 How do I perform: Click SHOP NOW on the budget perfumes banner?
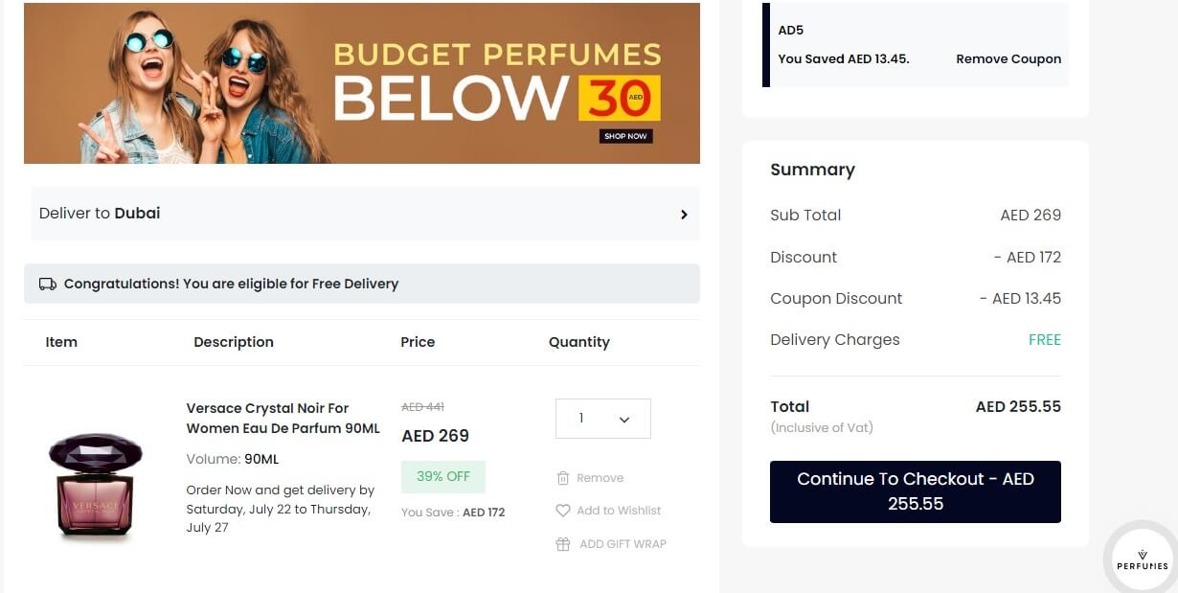point(624,136)
